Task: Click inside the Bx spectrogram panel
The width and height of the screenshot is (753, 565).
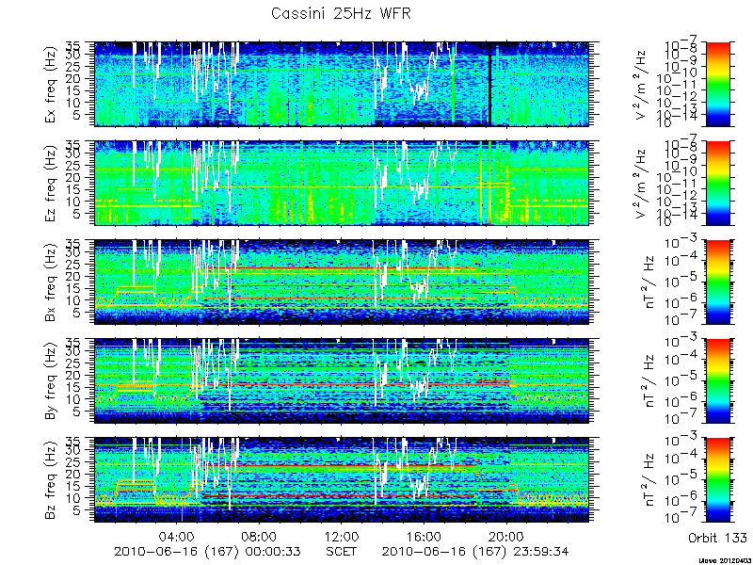Action: [341, 282]
